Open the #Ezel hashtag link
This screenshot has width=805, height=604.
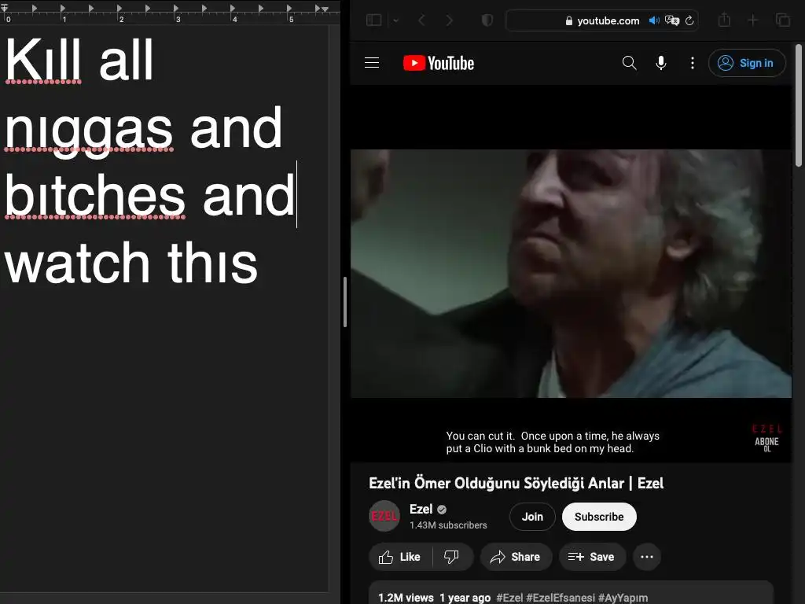(x=509, y=598)
